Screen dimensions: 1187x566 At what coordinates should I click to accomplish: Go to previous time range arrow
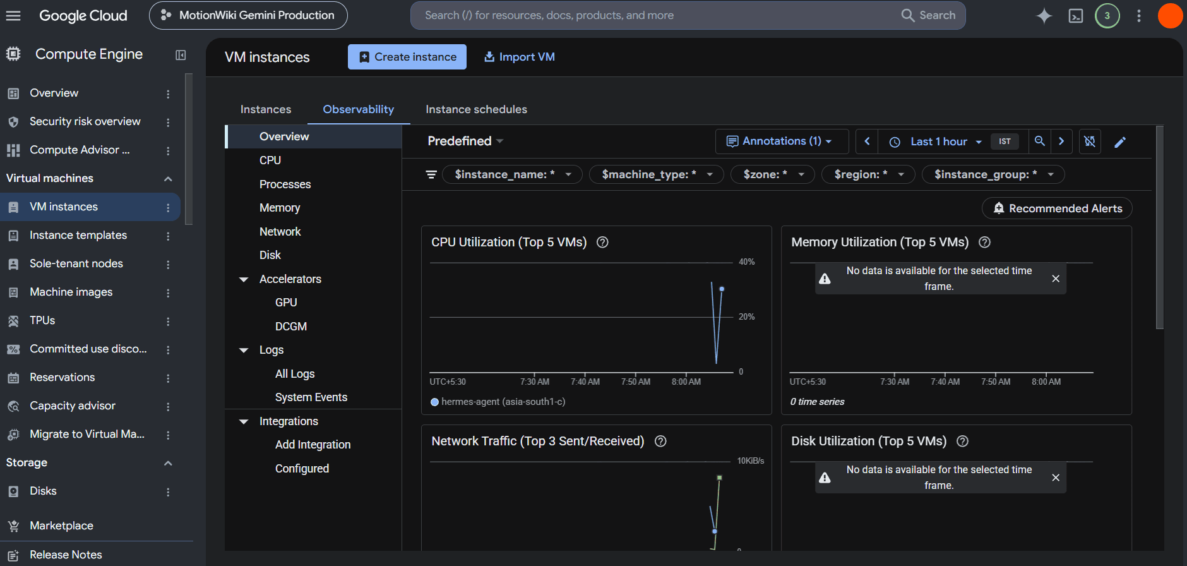click(x=867, y=141)
